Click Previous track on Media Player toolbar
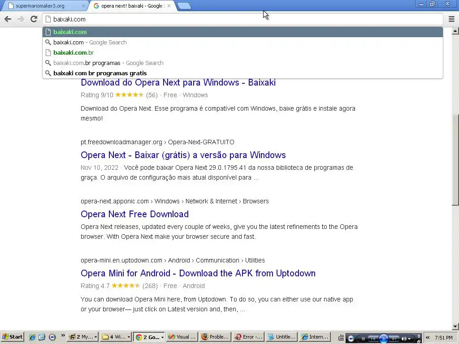 [x=373, y=339]
